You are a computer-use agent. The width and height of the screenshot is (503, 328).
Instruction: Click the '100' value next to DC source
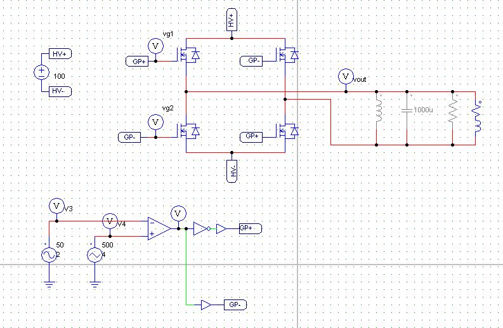pos(59,76)
